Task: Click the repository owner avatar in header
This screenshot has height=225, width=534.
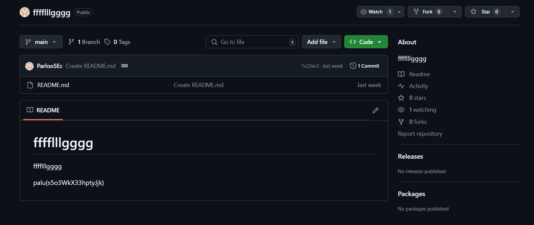Action: [25, 12]
